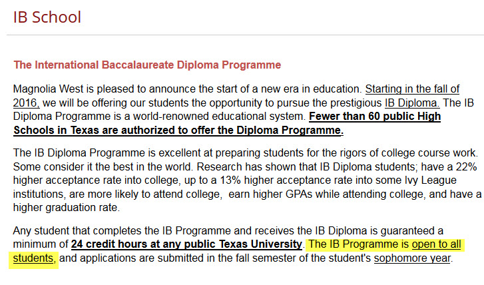Screen dimensions: 484x285
Task: Click the highlighted "The IB Programme is" text
Action: [x=359, y=244]
